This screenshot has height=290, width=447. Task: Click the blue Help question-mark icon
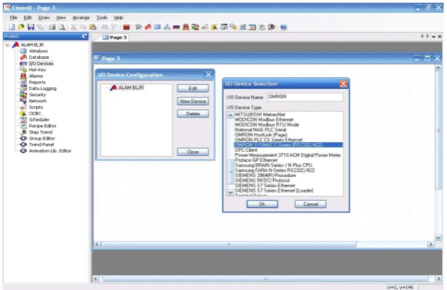(283, 27)
